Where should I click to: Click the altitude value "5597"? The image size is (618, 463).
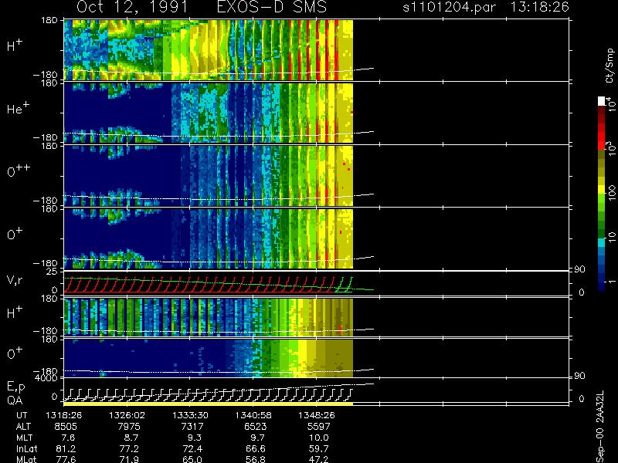[318, 427]
